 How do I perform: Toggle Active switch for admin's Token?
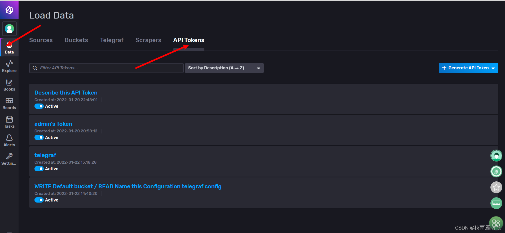click(39, 137)
